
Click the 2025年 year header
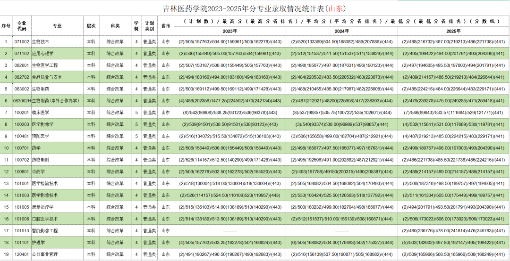tap(453, 32)
